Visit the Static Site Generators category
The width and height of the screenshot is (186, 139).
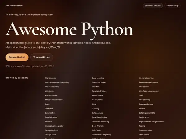pos(54,100)
